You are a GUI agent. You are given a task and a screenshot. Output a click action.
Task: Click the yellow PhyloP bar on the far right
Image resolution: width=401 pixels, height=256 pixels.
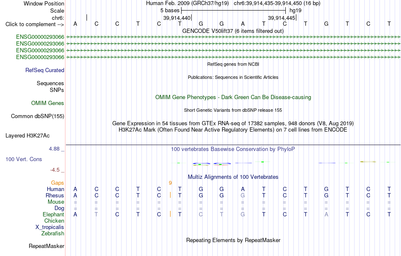point(368,162)
